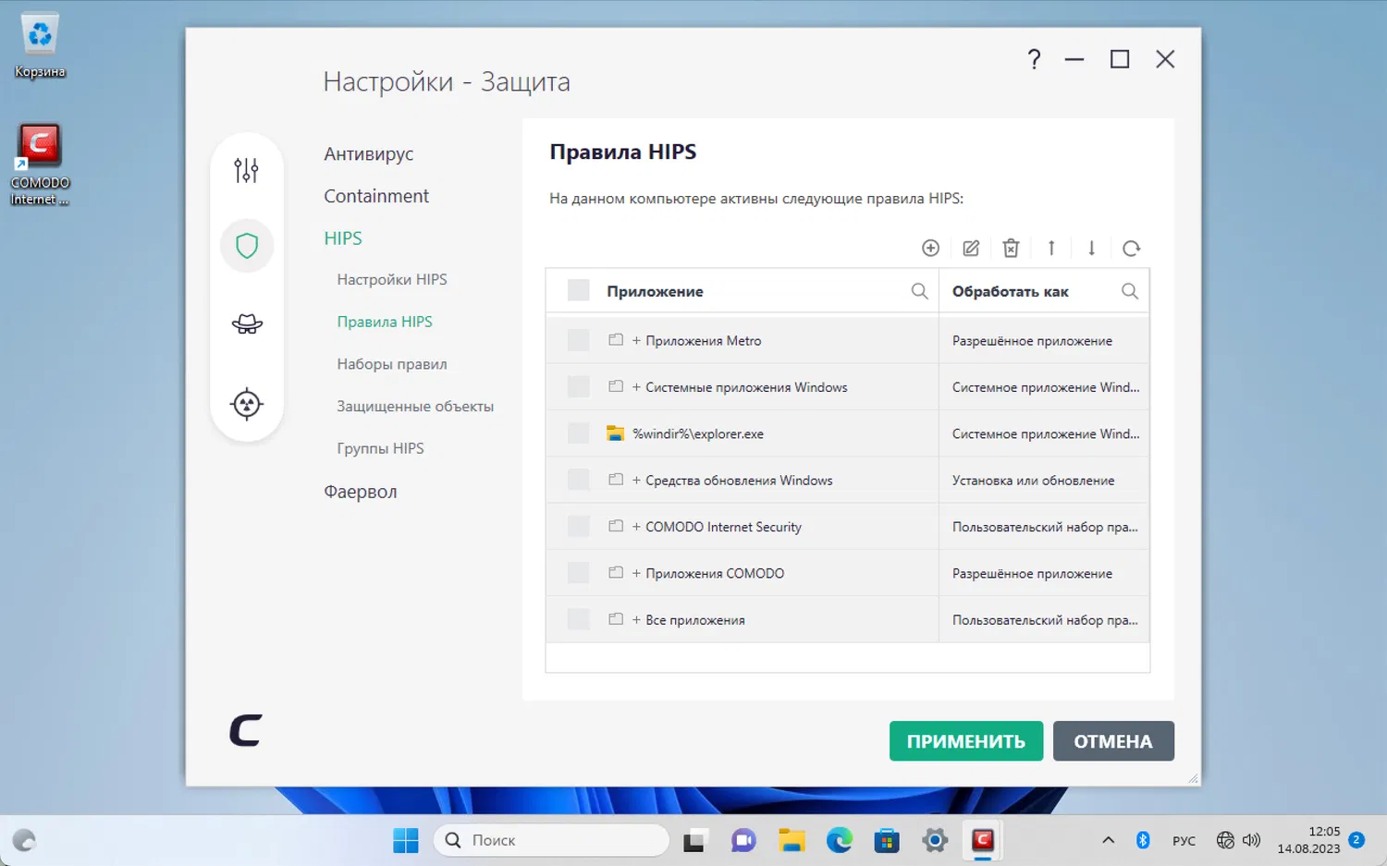Open the chat app from the taskbar
Screen dimensions: 1387x866
point(743,840)
